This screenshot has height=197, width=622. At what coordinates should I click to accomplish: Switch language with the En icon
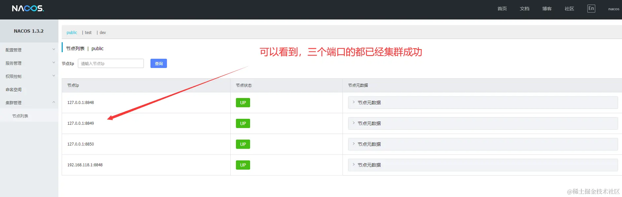point(591,9)
